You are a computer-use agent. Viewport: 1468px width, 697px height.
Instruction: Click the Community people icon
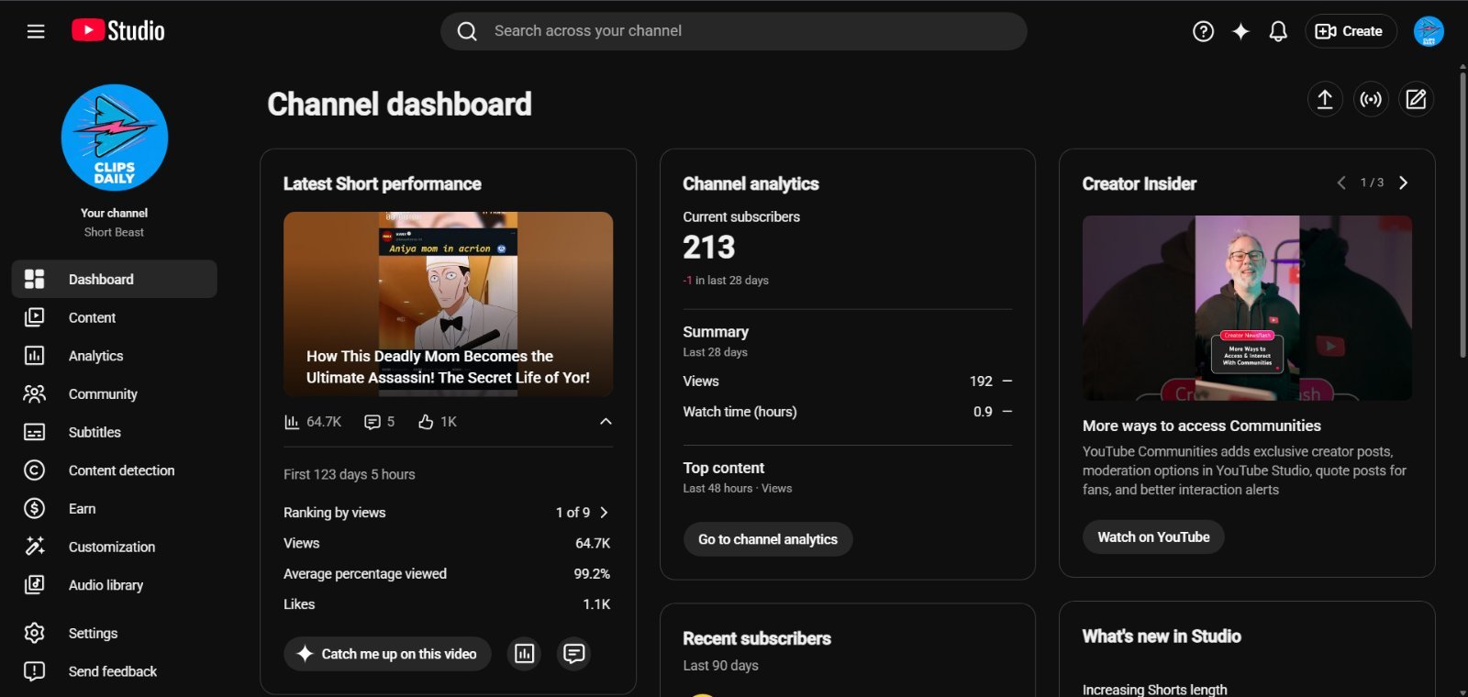coord(34,394)
